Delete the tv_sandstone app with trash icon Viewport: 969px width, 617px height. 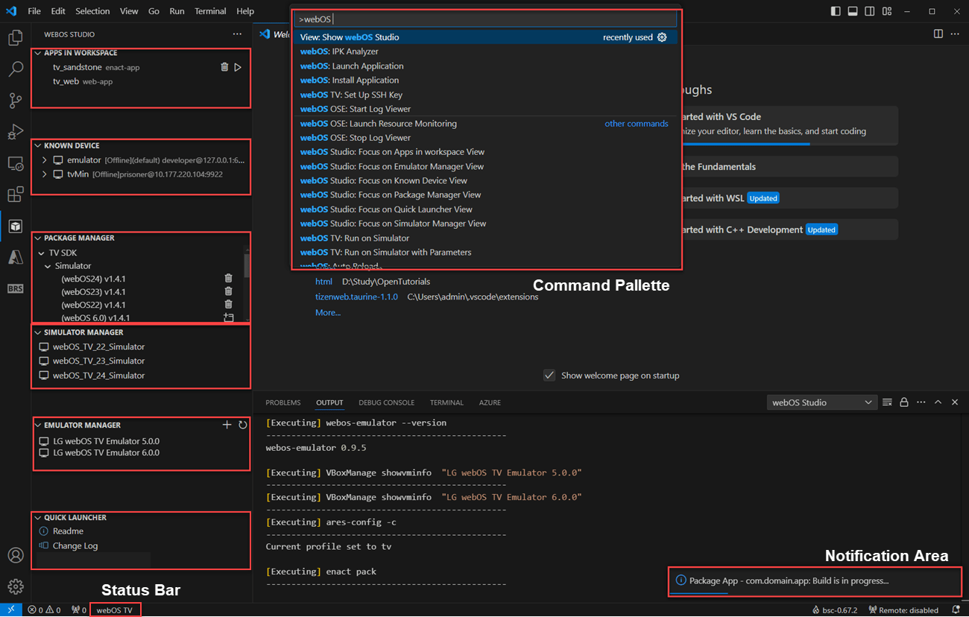[224, 67]
